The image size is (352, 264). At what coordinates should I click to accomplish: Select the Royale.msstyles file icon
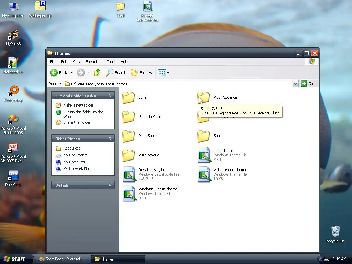130,174
